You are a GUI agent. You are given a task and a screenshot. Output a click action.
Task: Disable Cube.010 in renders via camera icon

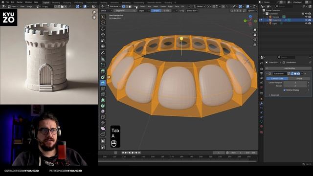[x=310, y=20]
